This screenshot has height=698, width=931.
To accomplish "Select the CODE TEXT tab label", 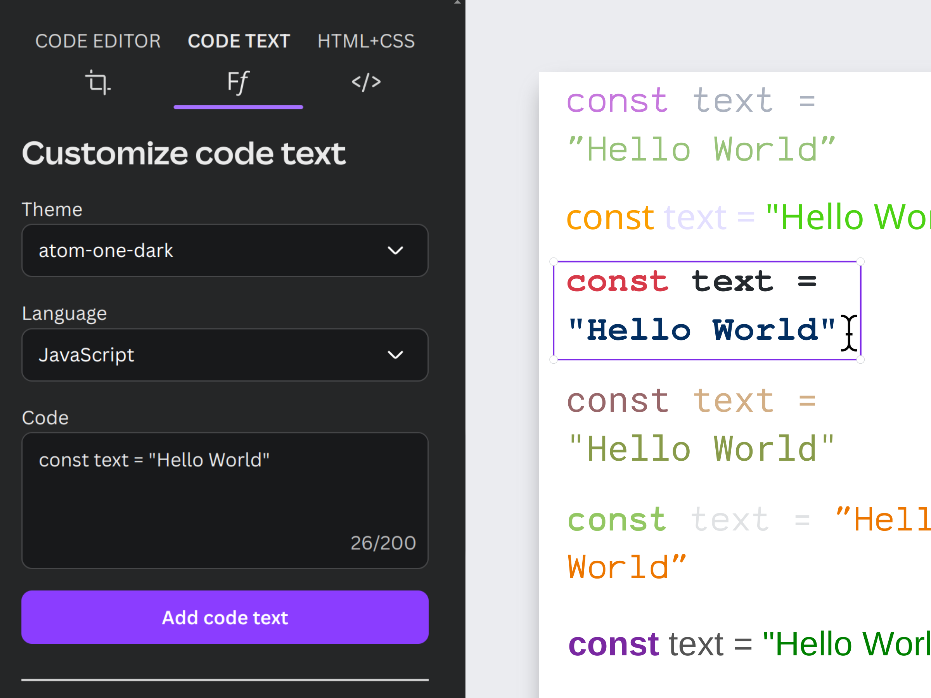I will 239,41.
